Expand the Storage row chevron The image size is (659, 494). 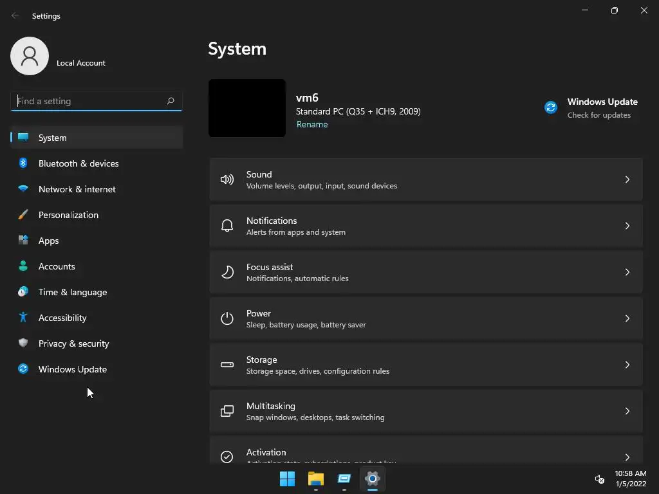click(627, 365)
